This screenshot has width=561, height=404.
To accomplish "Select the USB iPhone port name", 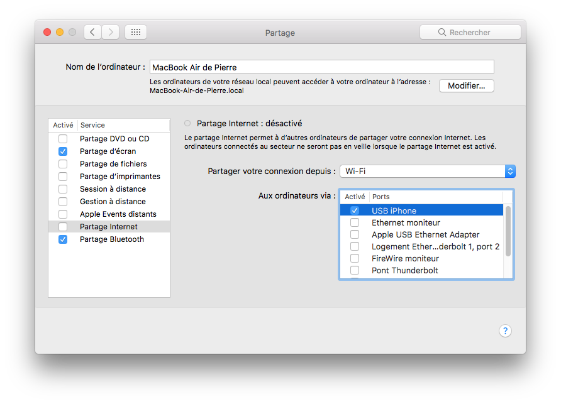I will coord(394,210).
